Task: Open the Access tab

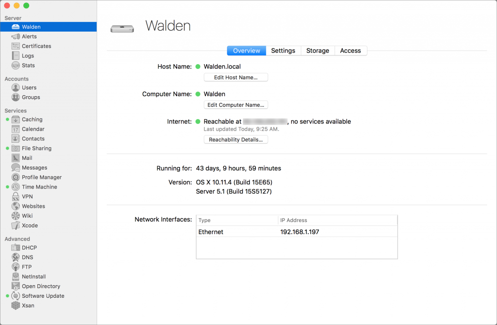Action: point(350,51)
